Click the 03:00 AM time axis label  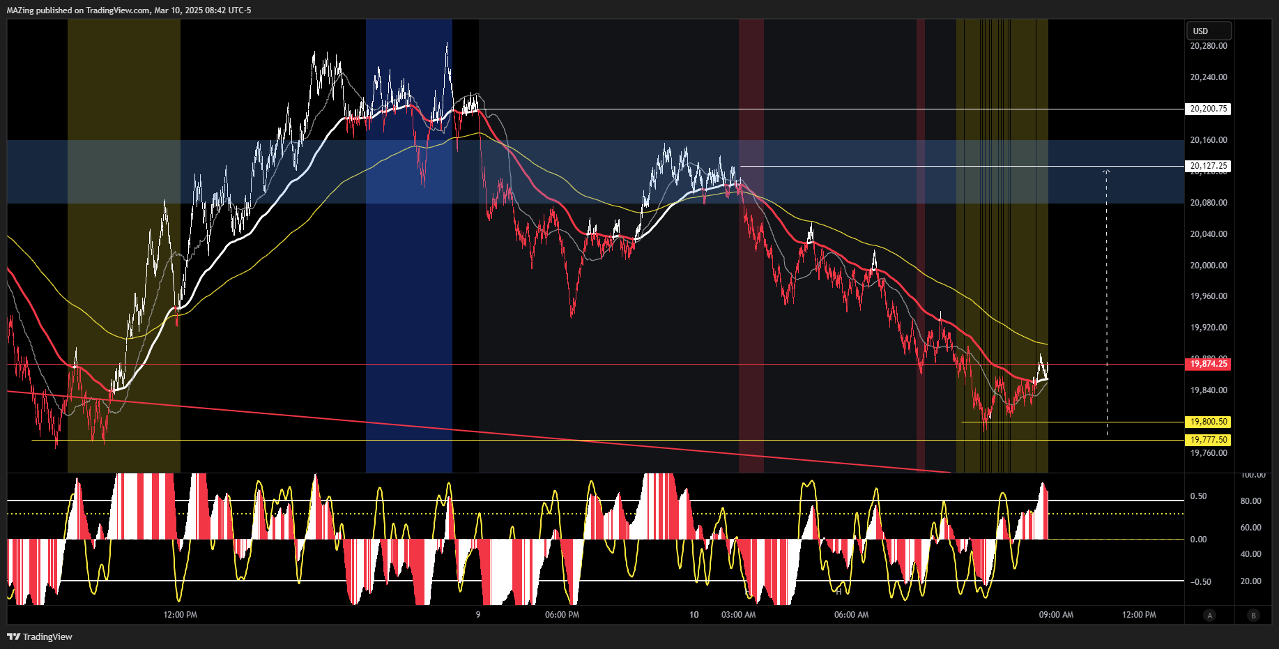[738, 615]
